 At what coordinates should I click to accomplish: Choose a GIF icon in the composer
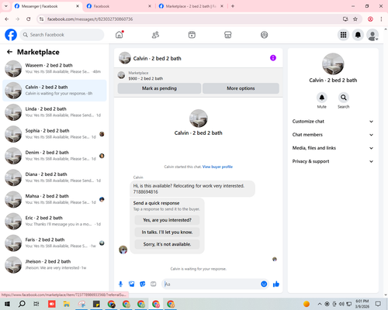pyautogui.click(x=154, y=284)
